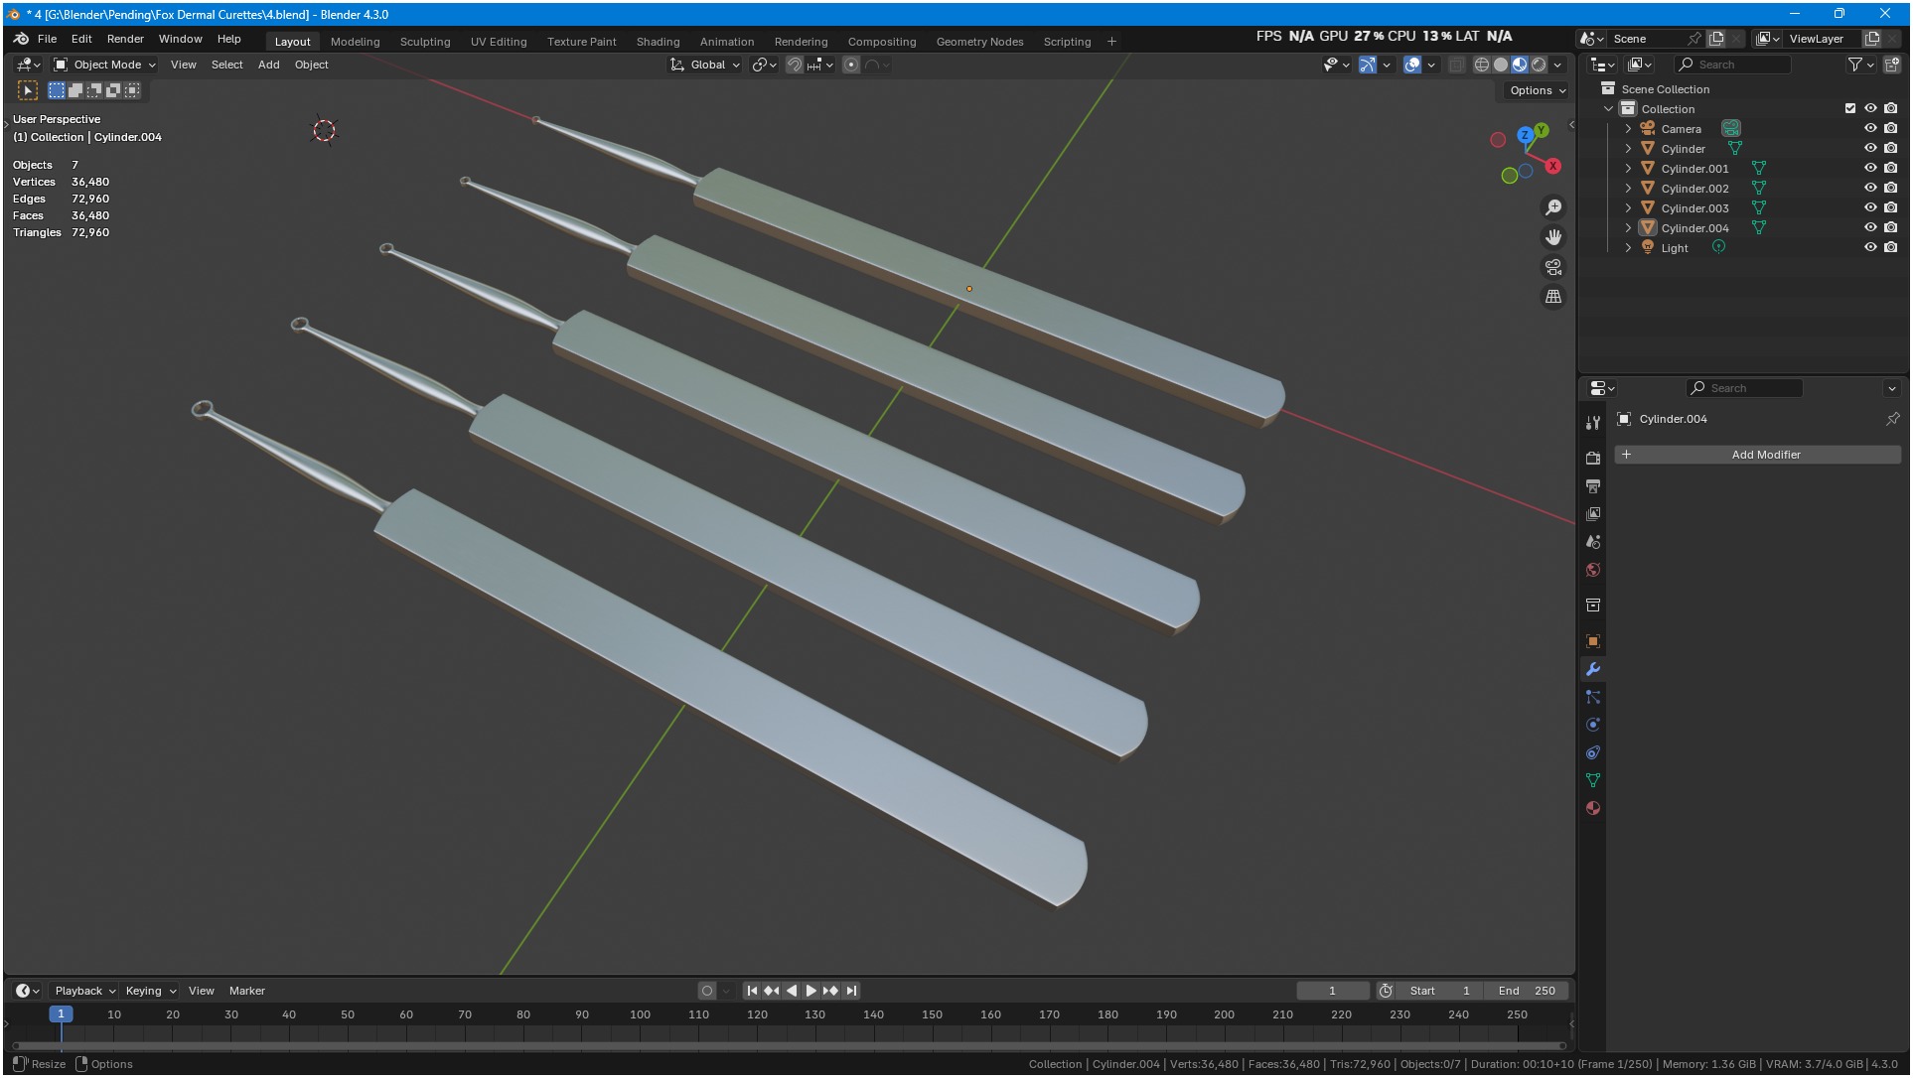Click the select box tool icon
This screenshot has width=1913, height=1078.
(x=28, y=90)
